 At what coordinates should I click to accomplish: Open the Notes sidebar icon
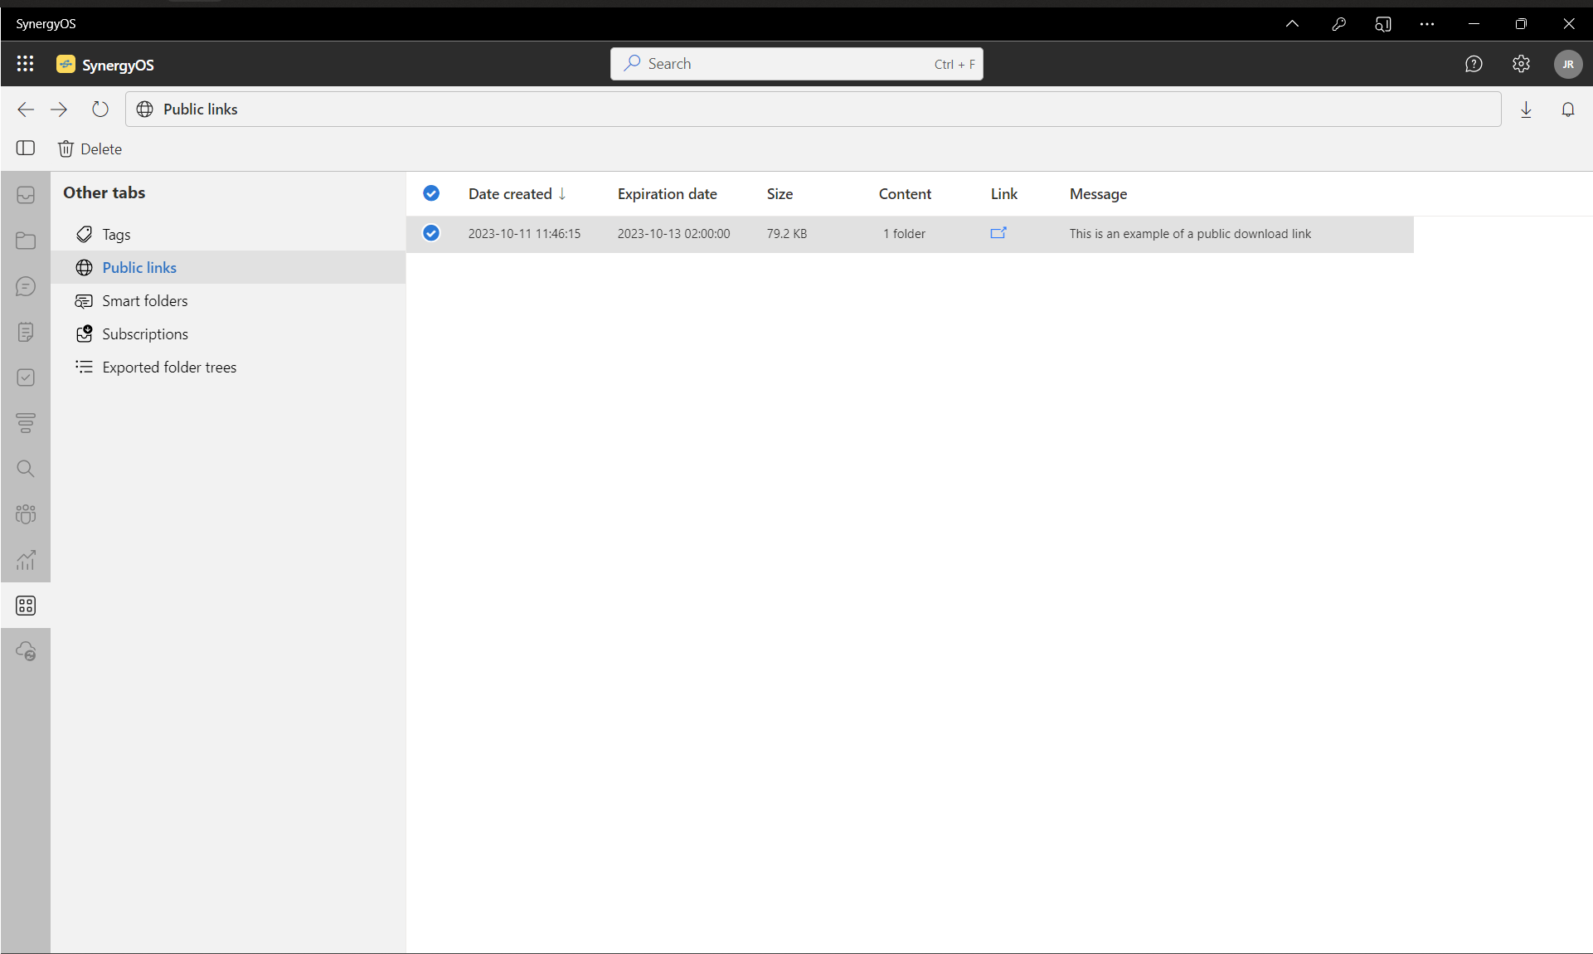pos(26,332)
